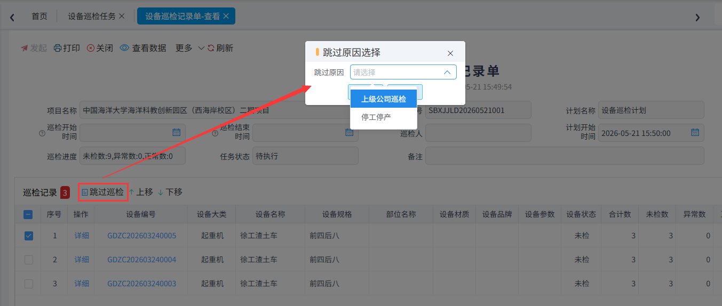The width and height of the screenshot is (722, 306).
Task: Check the checkbox for row 2
Action: pyautogui.click(x=29, y=260)
